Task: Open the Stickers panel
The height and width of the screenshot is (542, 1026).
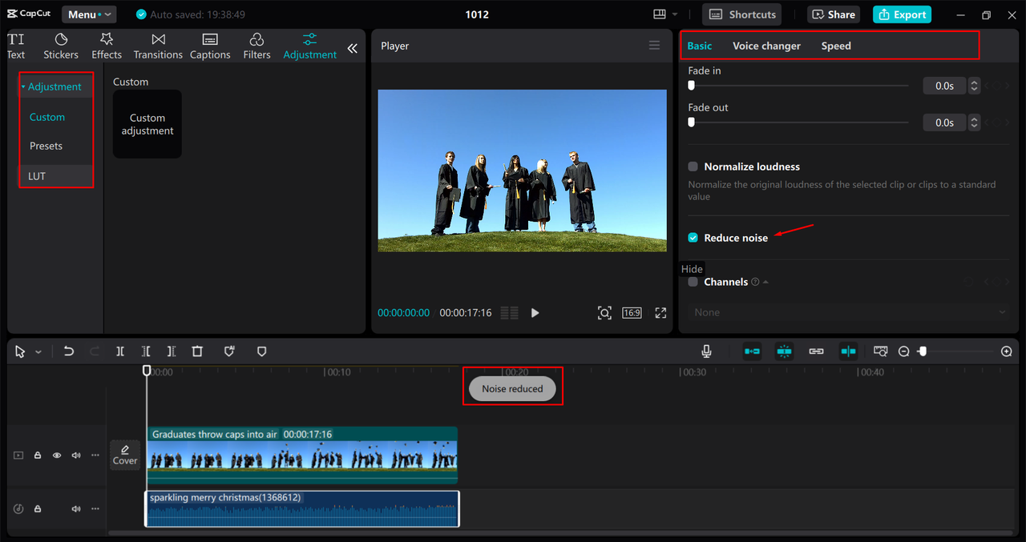Action: pyautogui.click(x=61, y=46)
